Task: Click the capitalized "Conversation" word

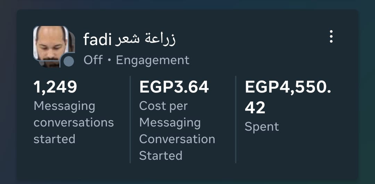Action: click(177, 139)
